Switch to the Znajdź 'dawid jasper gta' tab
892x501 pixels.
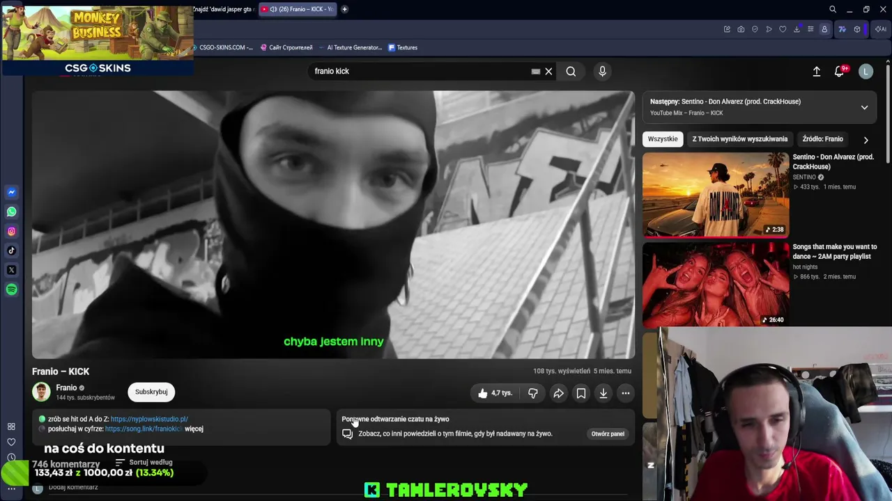(x=224, y=9)
